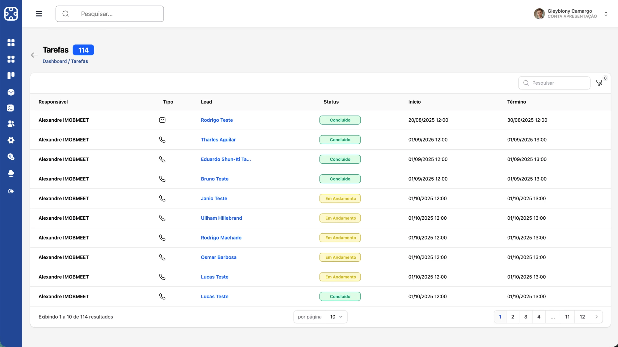Screen dimensions: 618x347
Task: Click the Em Andamento status for Janio Teste
Action: (340, 198)
